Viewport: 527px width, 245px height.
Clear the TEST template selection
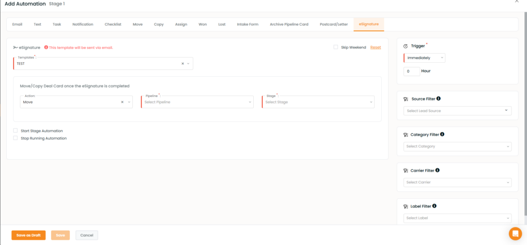click(183, 63)
